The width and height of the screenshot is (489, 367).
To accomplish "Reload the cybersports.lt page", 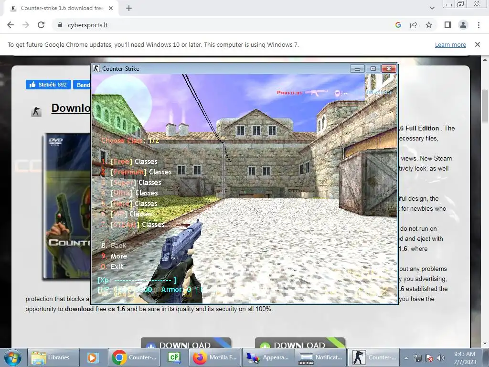I will [x=41, y=25].
